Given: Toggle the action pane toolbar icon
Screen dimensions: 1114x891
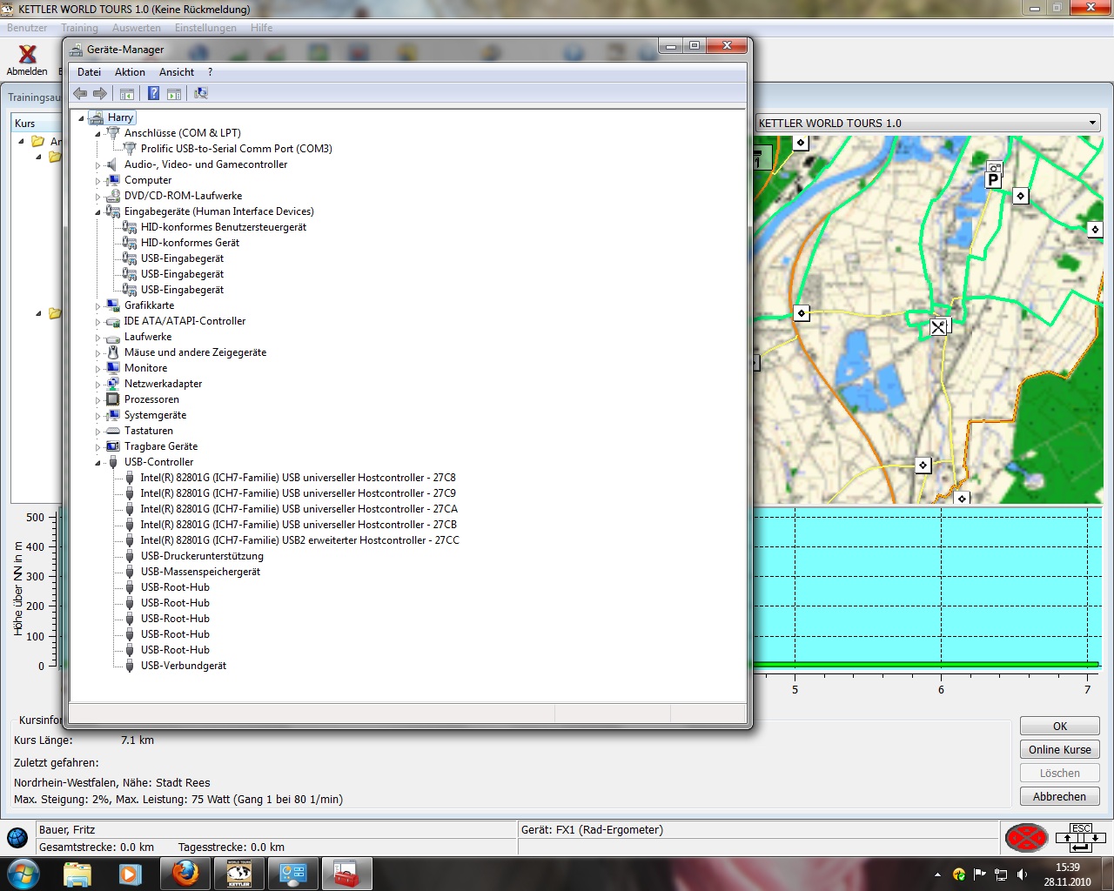Looking at the screenshot, I should coord(173,94).
